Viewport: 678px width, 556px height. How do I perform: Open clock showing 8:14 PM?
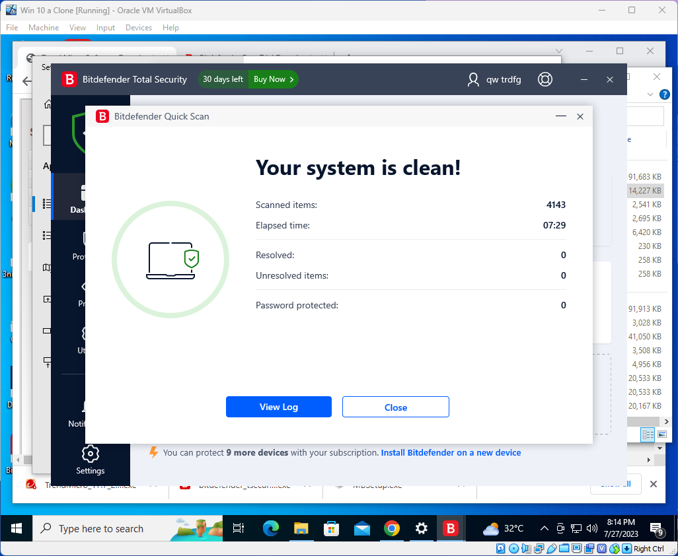(621, 528)
